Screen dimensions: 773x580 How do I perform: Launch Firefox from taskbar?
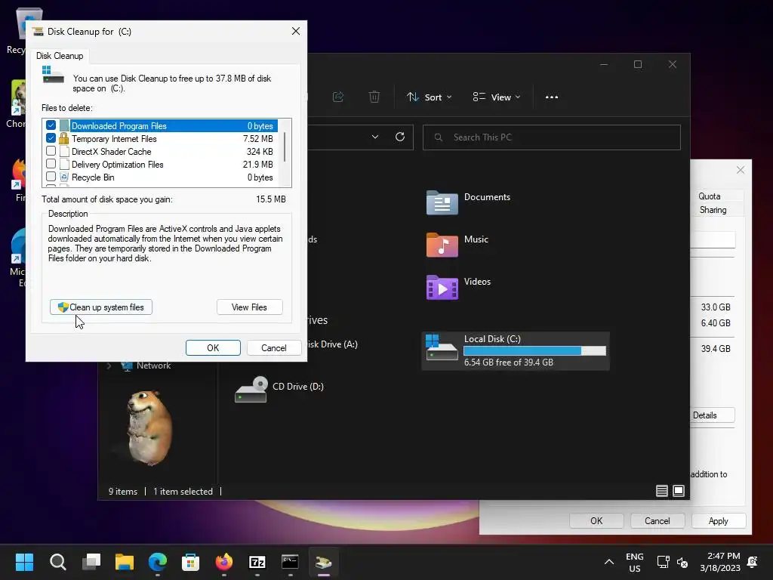224,562
